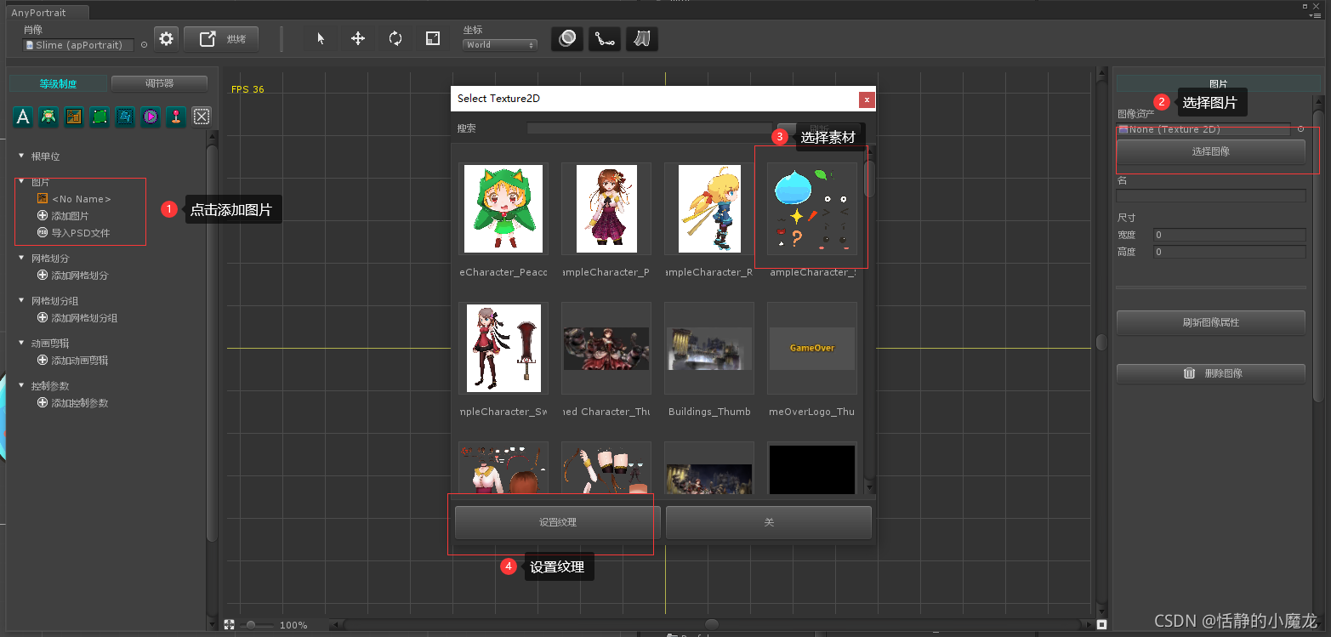Click 添加网格划分组 to add mesh group
Screen dimensions: 1331x637
pyautogui.click(x=77, y=318)
